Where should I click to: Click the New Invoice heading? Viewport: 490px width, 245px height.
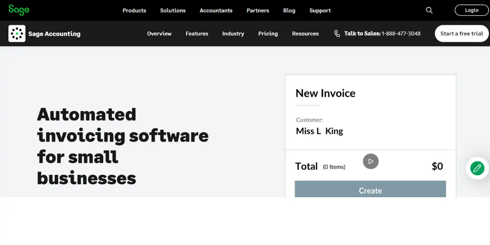[x=325, y=93]
